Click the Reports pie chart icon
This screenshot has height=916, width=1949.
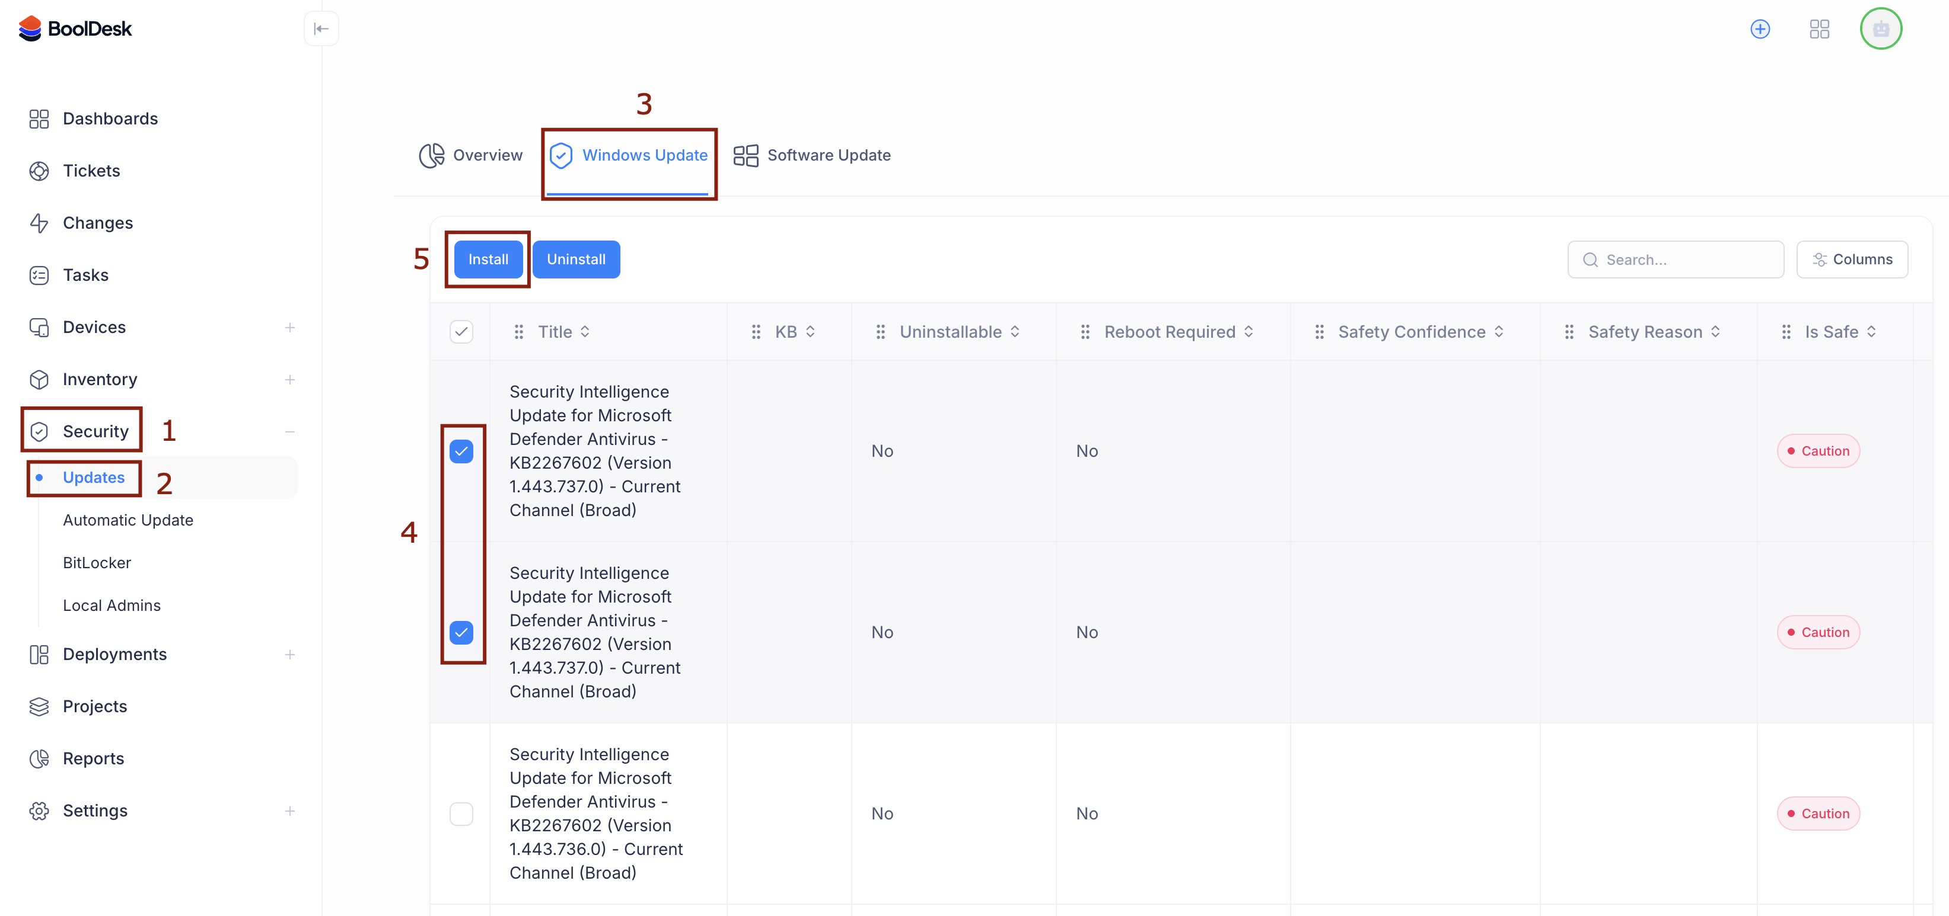39,758
